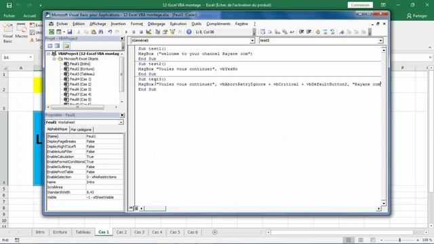Open the Outils menu
This screenshot has width=434, height=244.
(196, 24)
